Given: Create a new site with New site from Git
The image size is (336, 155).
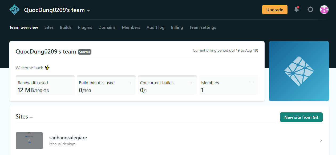Looking at the screenshot, I should point(301,117).
